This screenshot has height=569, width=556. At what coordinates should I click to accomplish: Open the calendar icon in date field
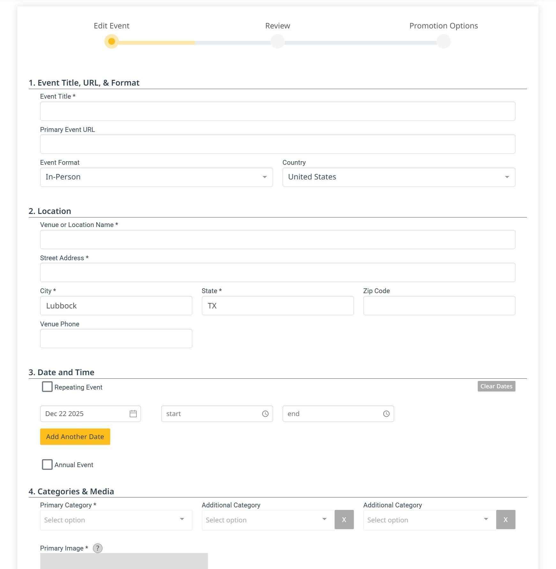tap(133, 414)
